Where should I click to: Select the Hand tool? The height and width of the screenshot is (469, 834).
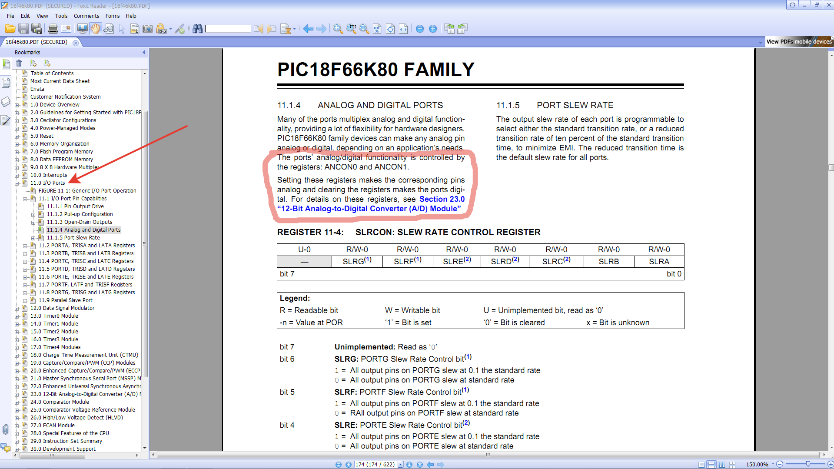(96, 29)
